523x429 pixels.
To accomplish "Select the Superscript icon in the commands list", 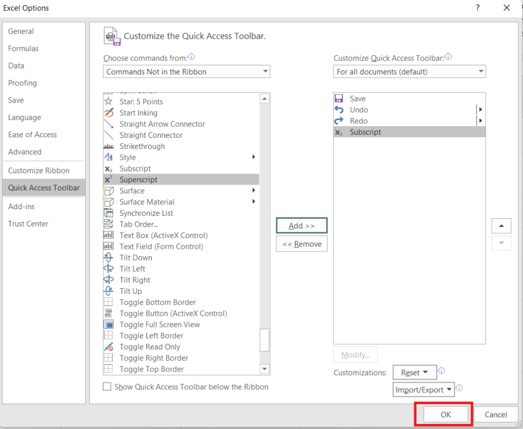I will pyautogui.click(x=108, y=180).
